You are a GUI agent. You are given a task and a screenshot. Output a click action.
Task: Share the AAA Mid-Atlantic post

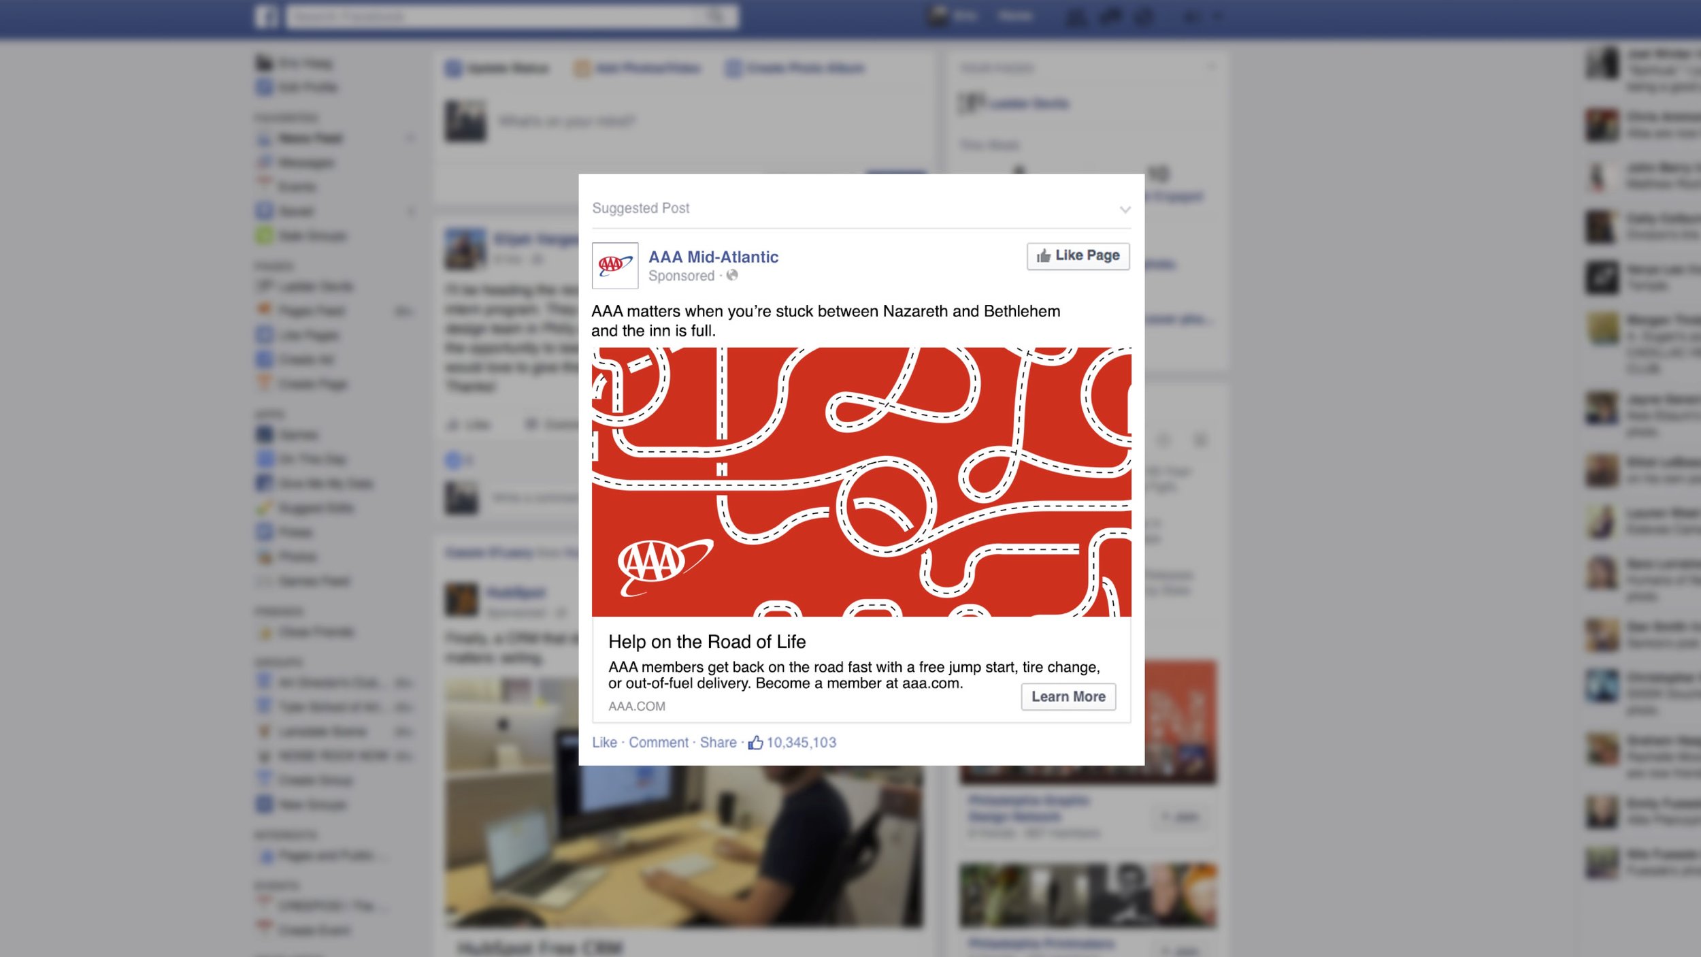click(x=718, y=742)
